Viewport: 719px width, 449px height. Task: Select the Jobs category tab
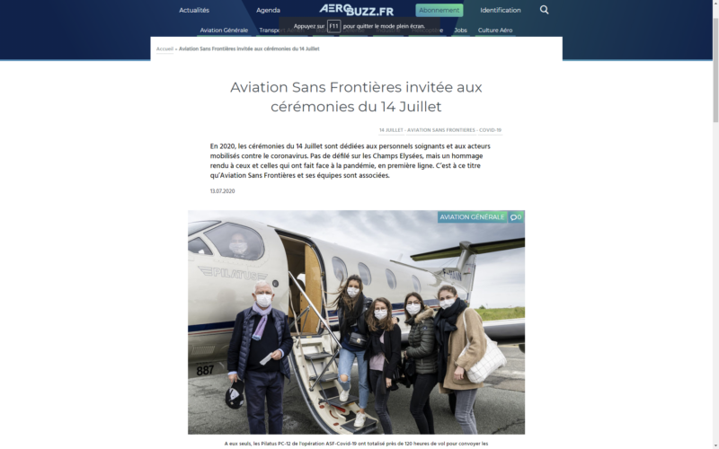tap(460, 31)
